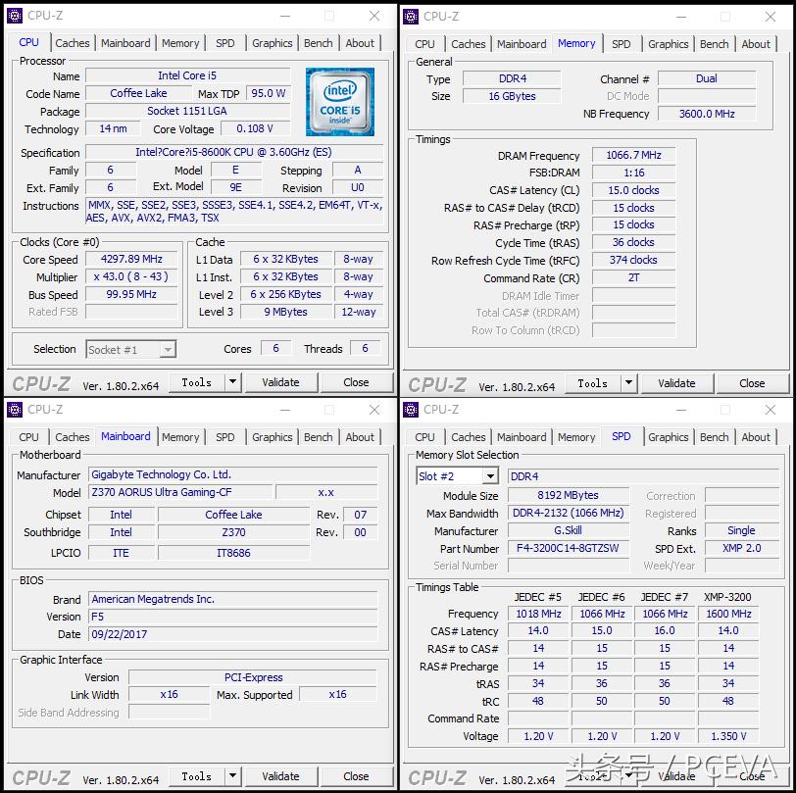Switch to the Bench tab in the Mainboard window

318,436
